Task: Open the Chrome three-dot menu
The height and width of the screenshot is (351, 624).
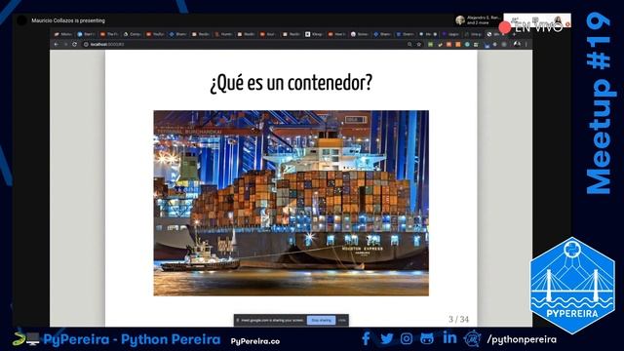Action: pos(526,45)
